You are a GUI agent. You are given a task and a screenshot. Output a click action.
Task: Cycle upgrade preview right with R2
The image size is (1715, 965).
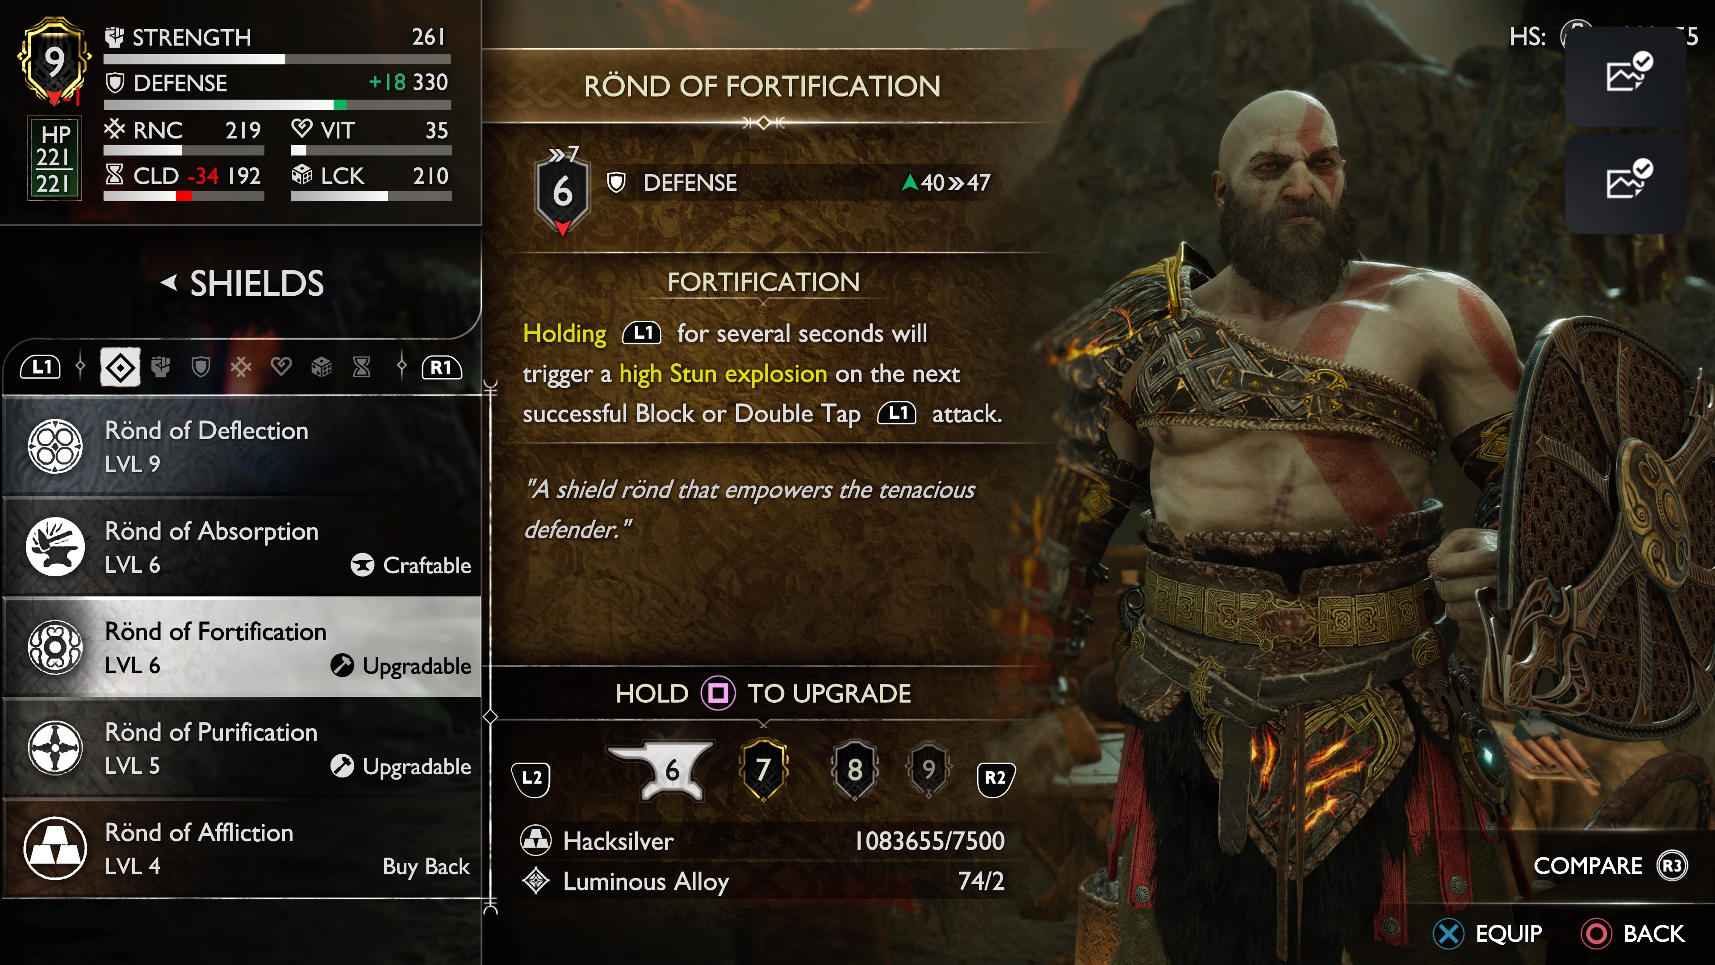[x=996, y=778]
